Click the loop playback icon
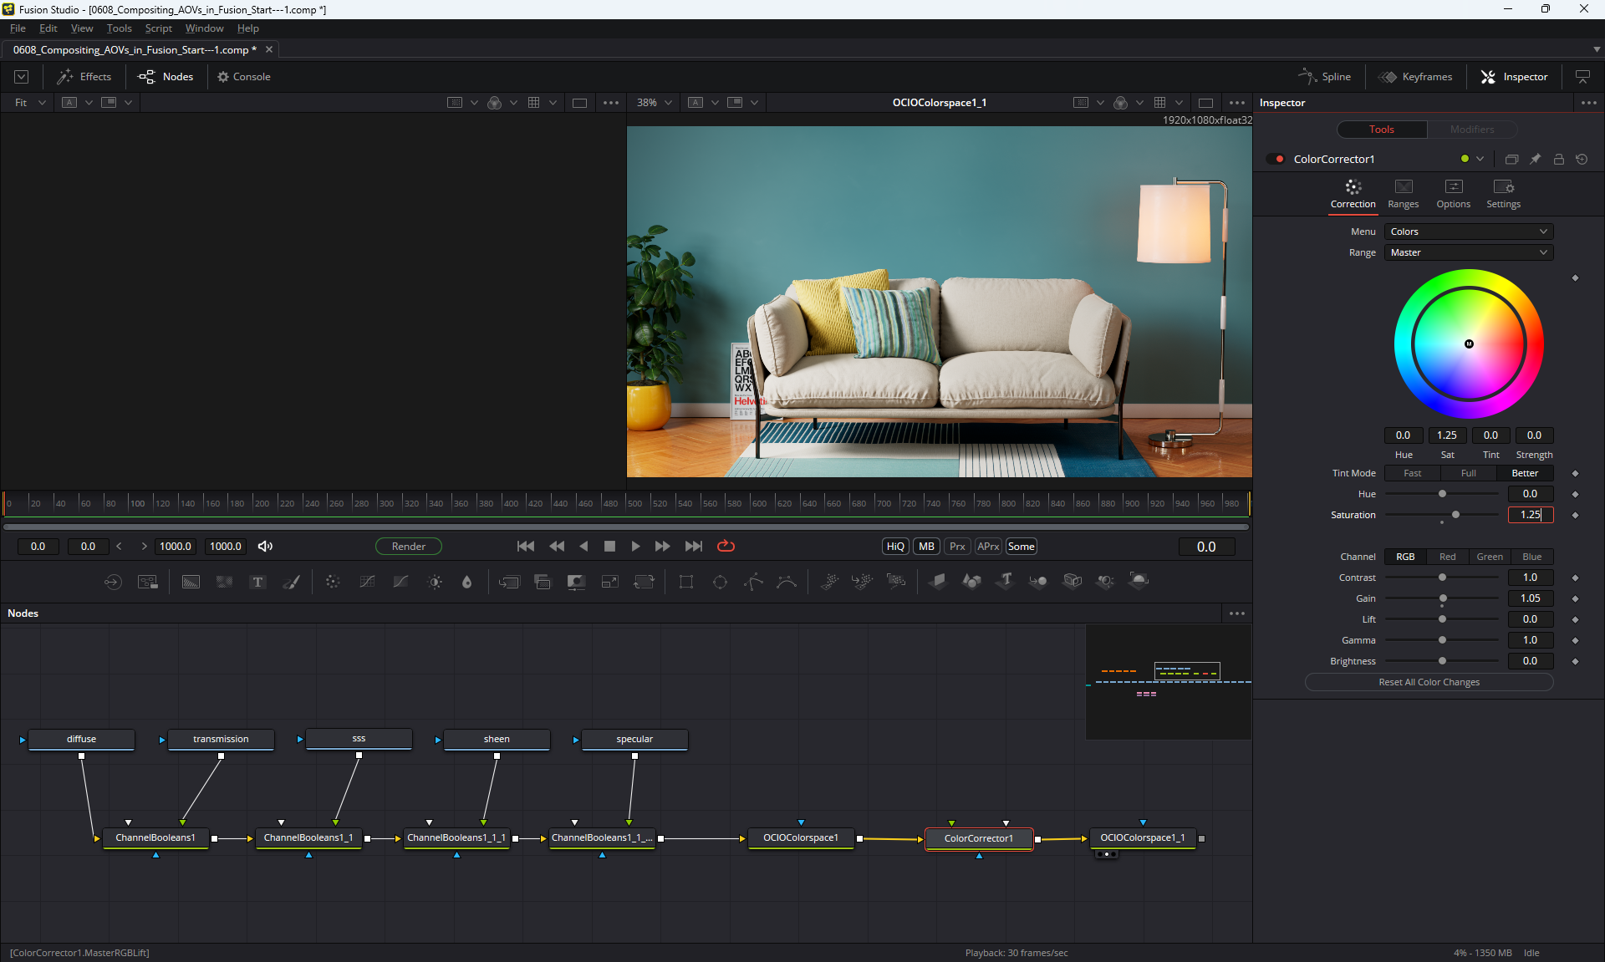Viewport: 1605px width, 962px height. click(x=726, y=546)
